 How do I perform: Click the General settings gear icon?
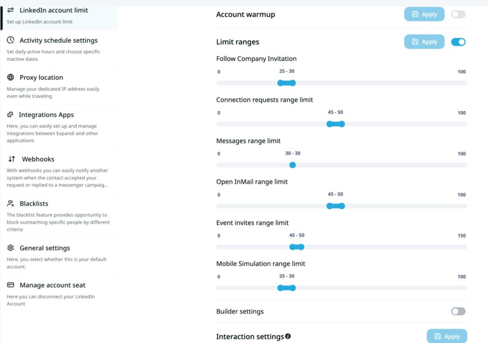10,248
